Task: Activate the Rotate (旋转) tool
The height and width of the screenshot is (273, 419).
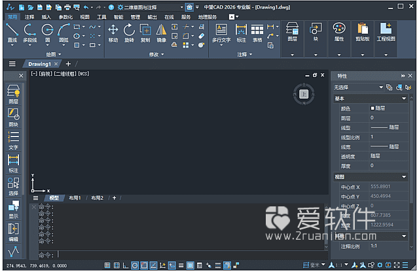Action: click(x=129, y=33)
